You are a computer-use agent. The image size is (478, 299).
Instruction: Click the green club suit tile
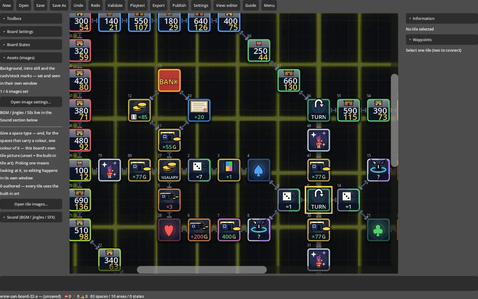(x=378, y=230)
